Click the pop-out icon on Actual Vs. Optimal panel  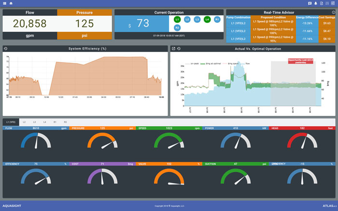[x=173, y=49]
